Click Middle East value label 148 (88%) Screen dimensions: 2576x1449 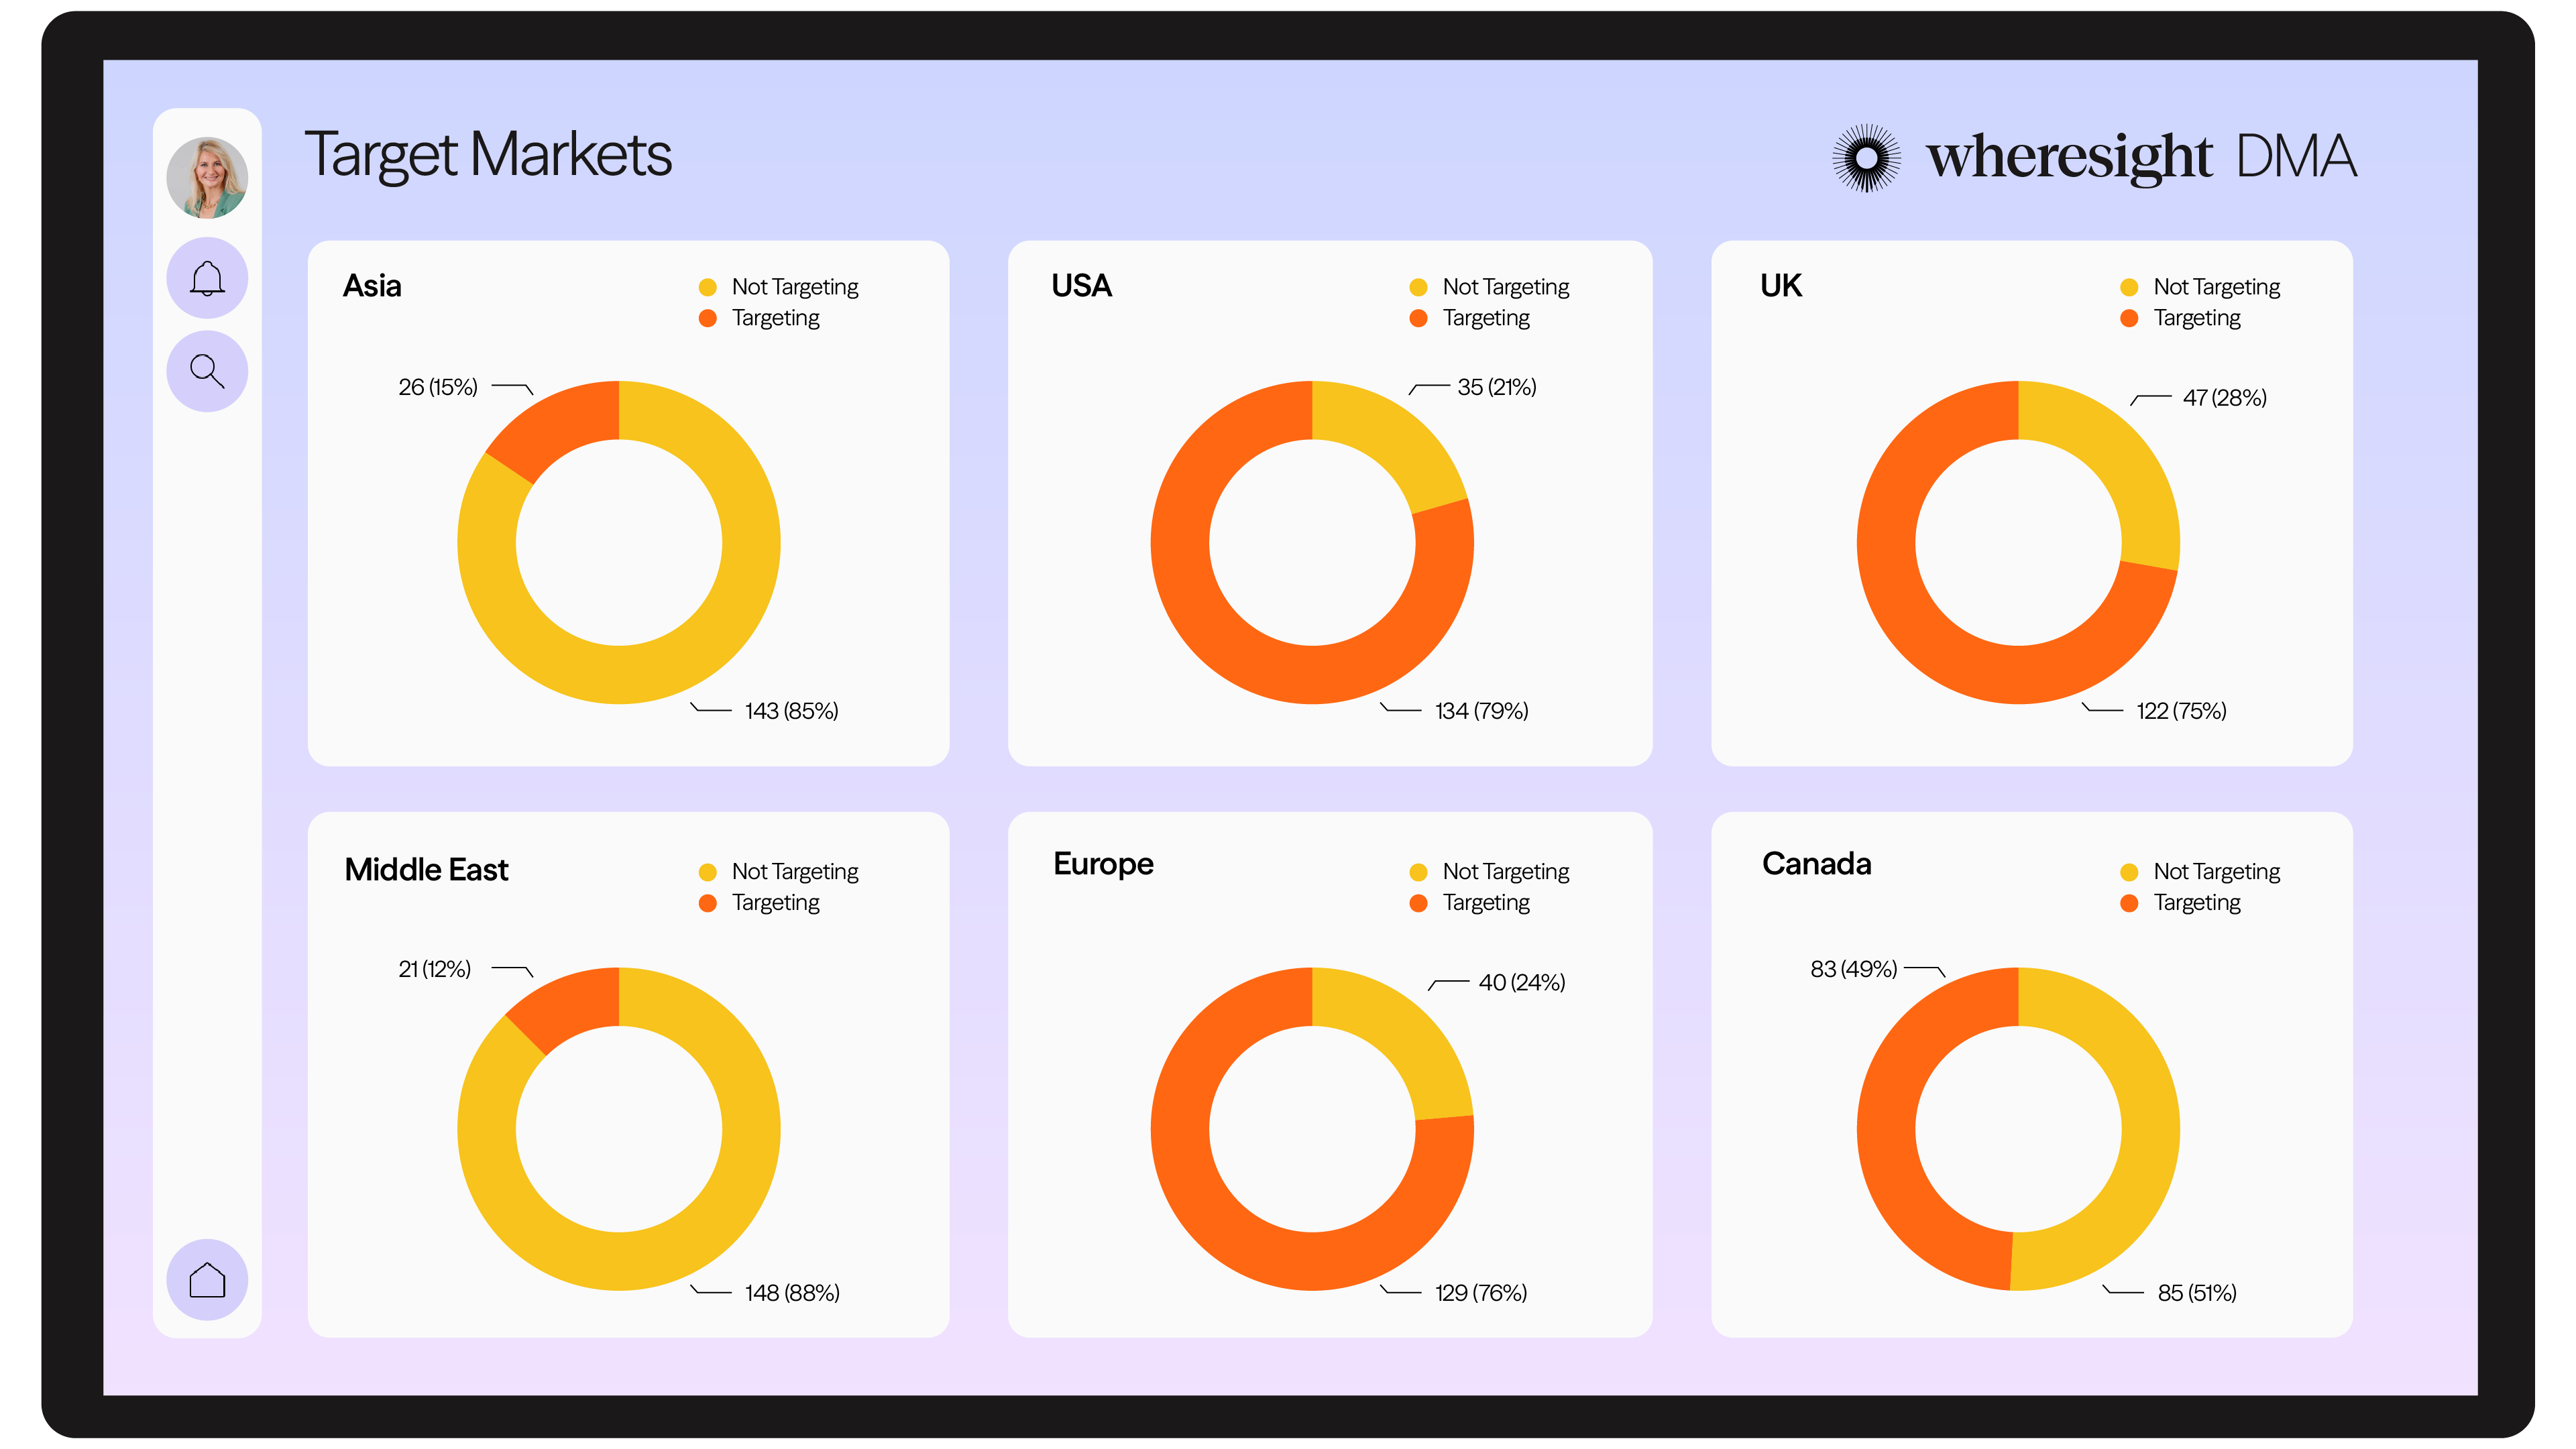tap(792, 1293)
